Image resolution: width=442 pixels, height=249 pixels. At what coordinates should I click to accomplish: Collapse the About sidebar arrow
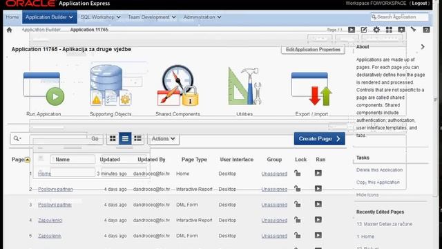[423, 47]
